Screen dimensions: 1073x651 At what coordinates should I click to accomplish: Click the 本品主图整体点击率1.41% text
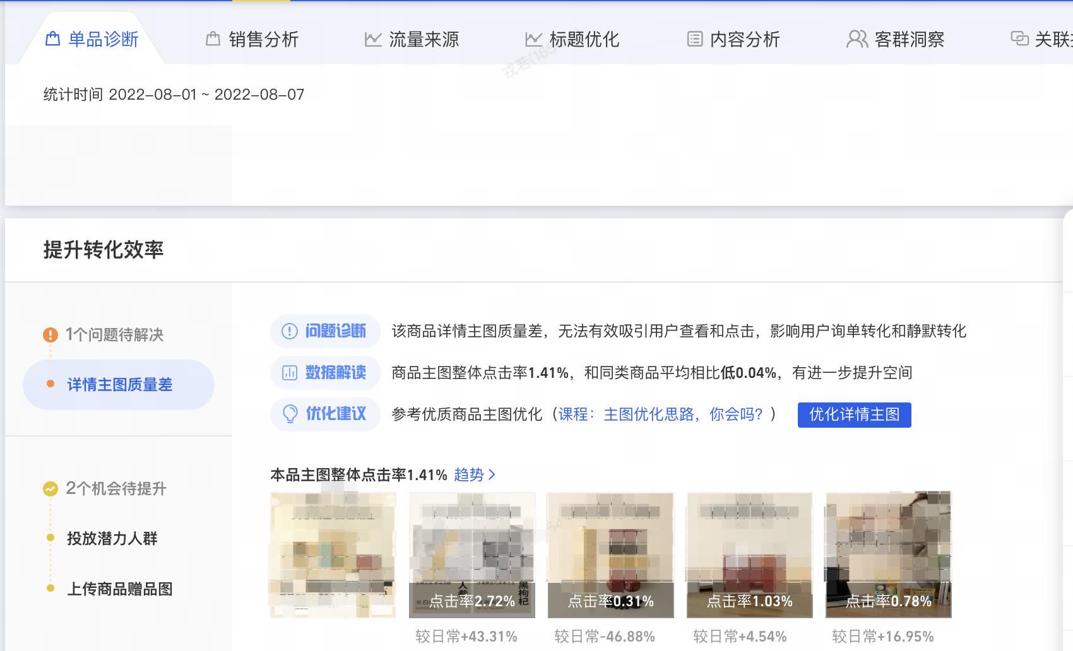(x=359, y=474)
